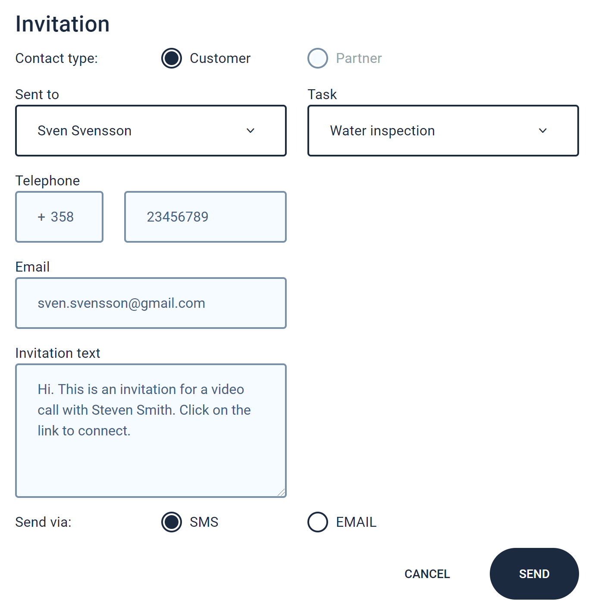Click the "Invitation" dialog heading
The width and height of the screenshot is (595, 613).
63,24
